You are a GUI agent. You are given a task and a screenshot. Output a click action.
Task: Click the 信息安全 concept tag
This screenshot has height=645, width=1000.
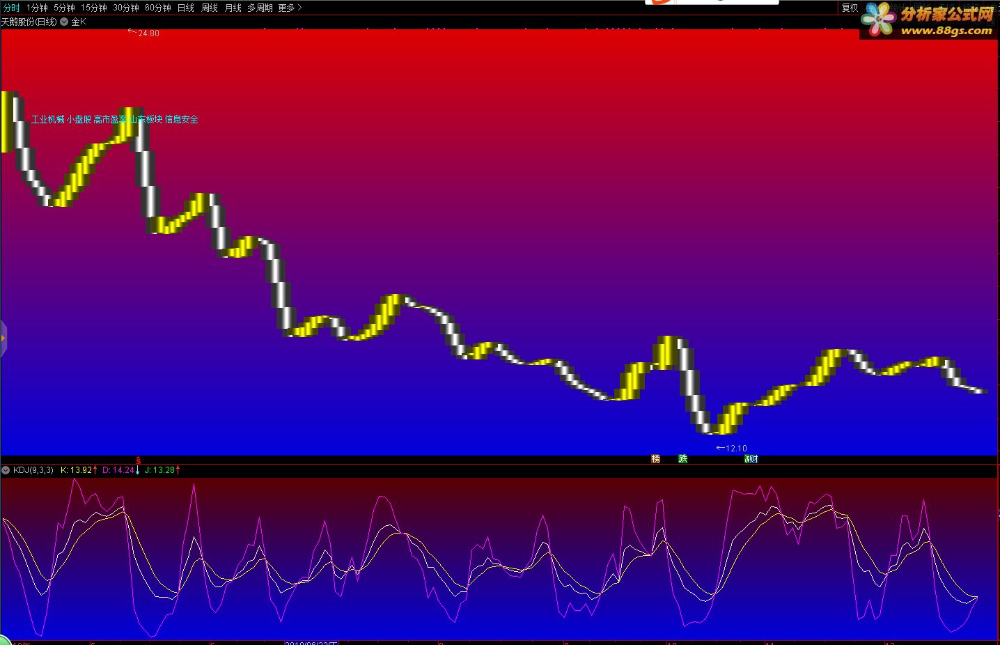[x=182, y=119]
